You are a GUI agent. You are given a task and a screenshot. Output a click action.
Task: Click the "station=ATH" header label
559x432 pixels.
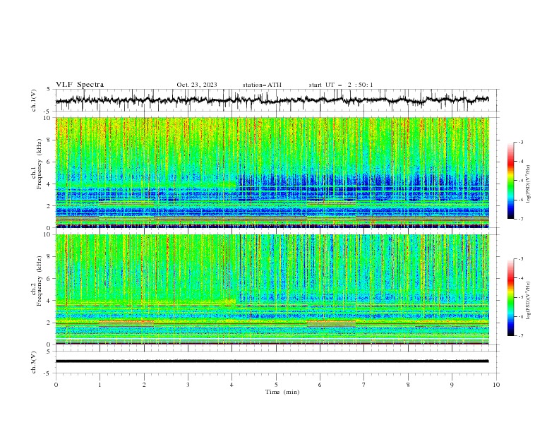click(262, 85)
